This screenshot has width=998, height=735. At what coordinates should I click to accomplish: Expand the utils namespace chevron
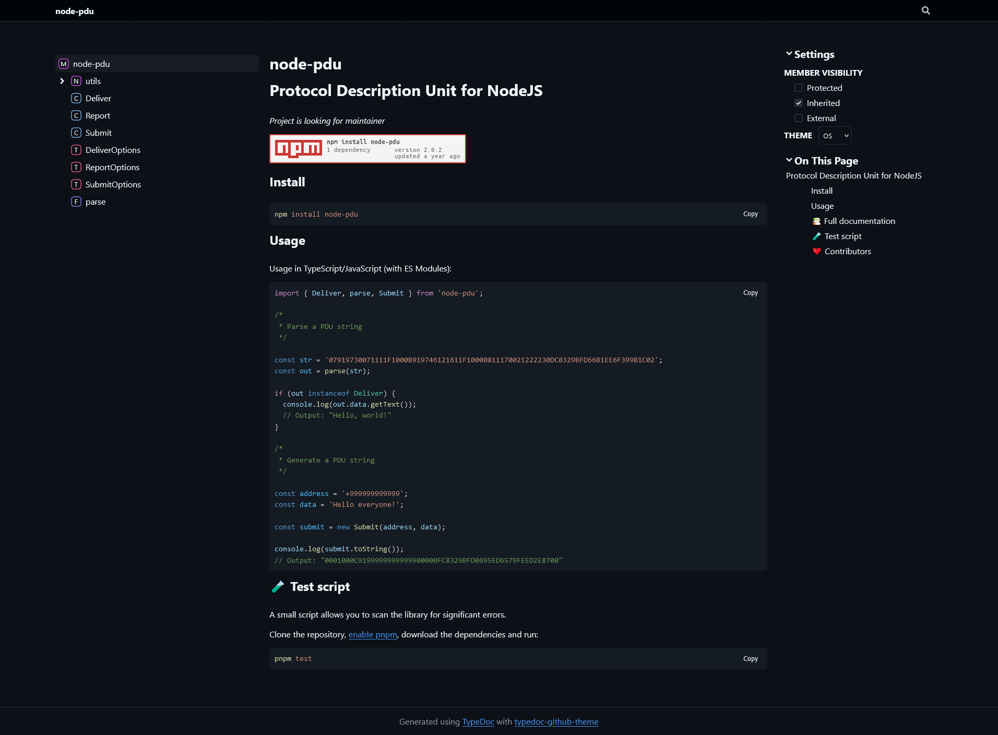(62, 81)
